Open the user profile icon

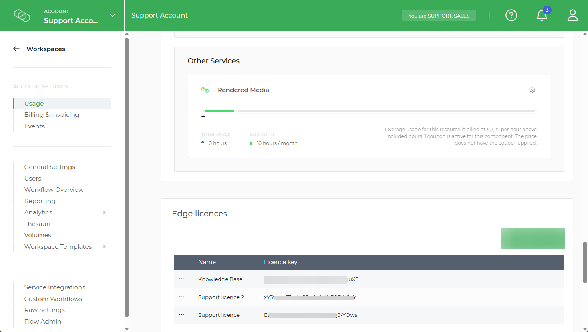tap(572, 15)
